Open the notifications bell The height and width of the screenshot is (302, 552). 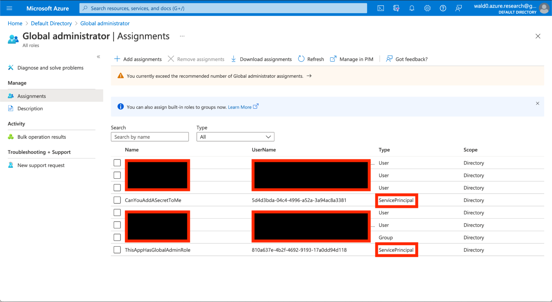point(412,8)
